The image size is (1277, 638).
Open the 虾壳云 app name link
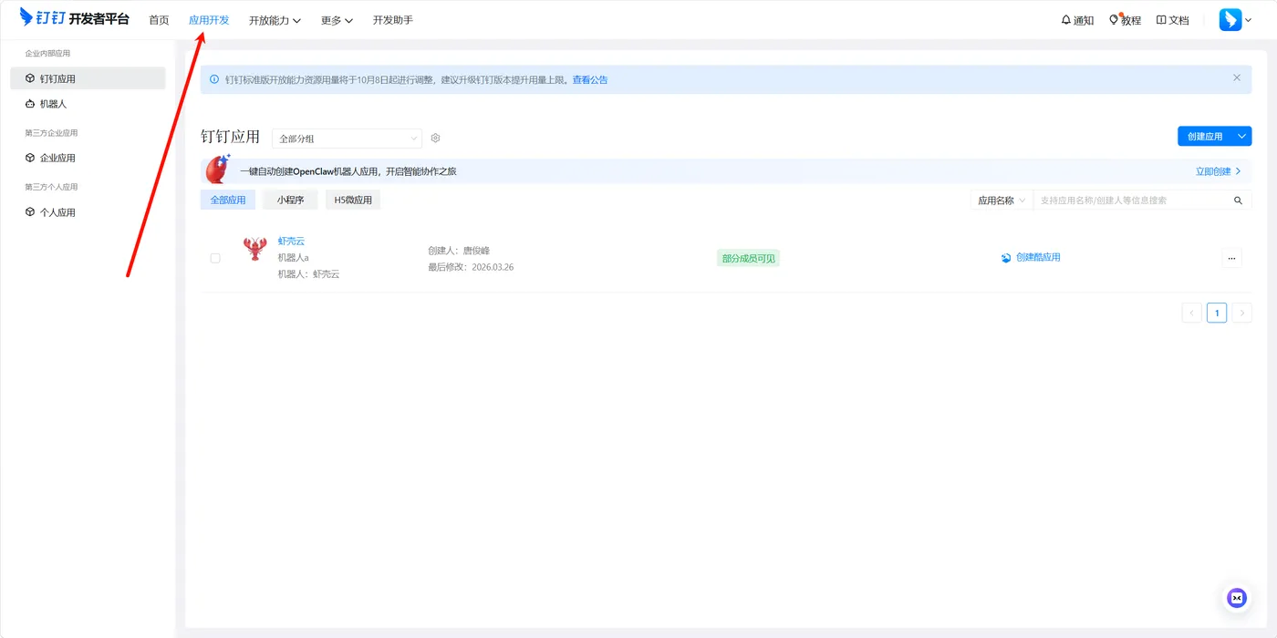[x=291, y=242]
